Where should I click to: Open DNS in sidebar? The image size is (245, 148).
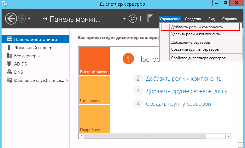pyautogui.click(x=35, y=72)
